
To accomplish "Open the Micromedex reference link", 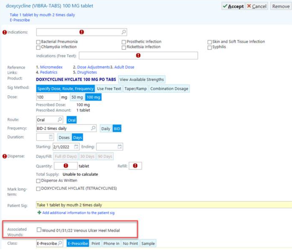I will pos(51,67).
